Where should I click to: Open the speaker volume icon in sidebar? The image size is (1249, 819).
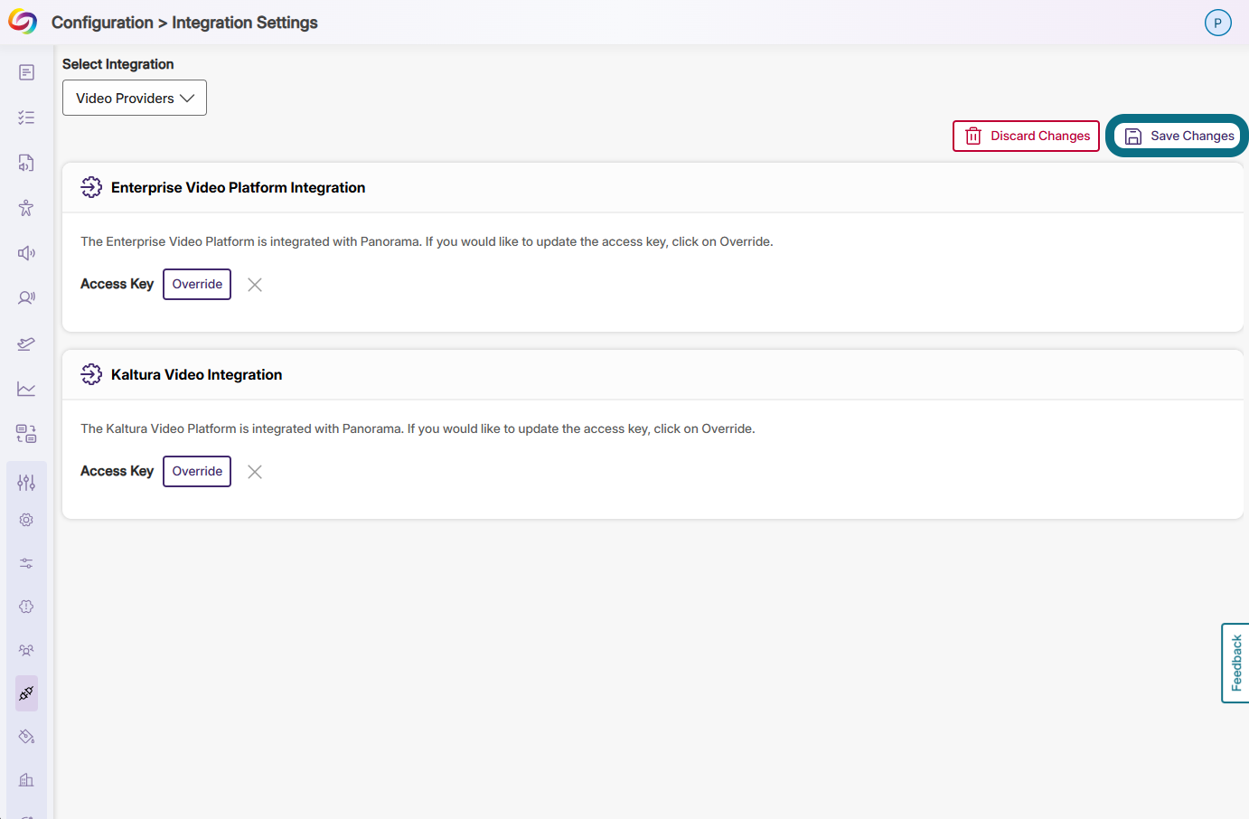click(x=26, y=253)
